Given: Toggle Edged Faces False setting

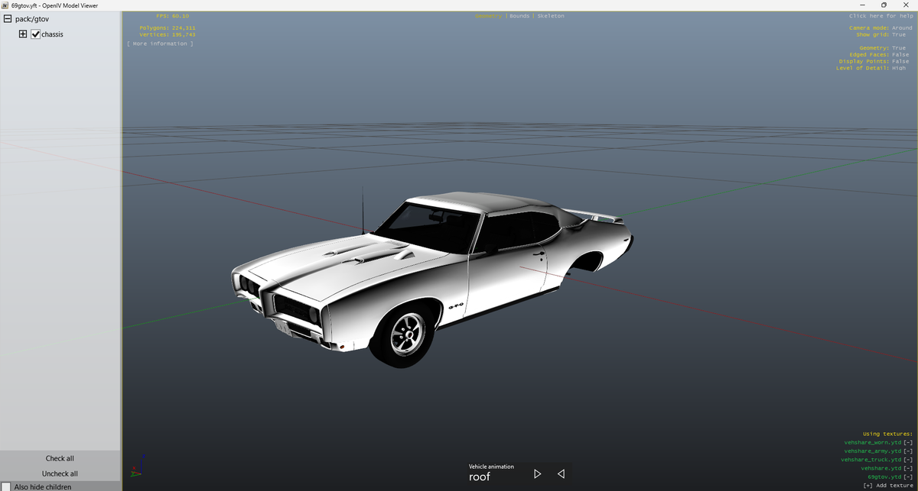Looking at the screenshot, I should [900, 55].
